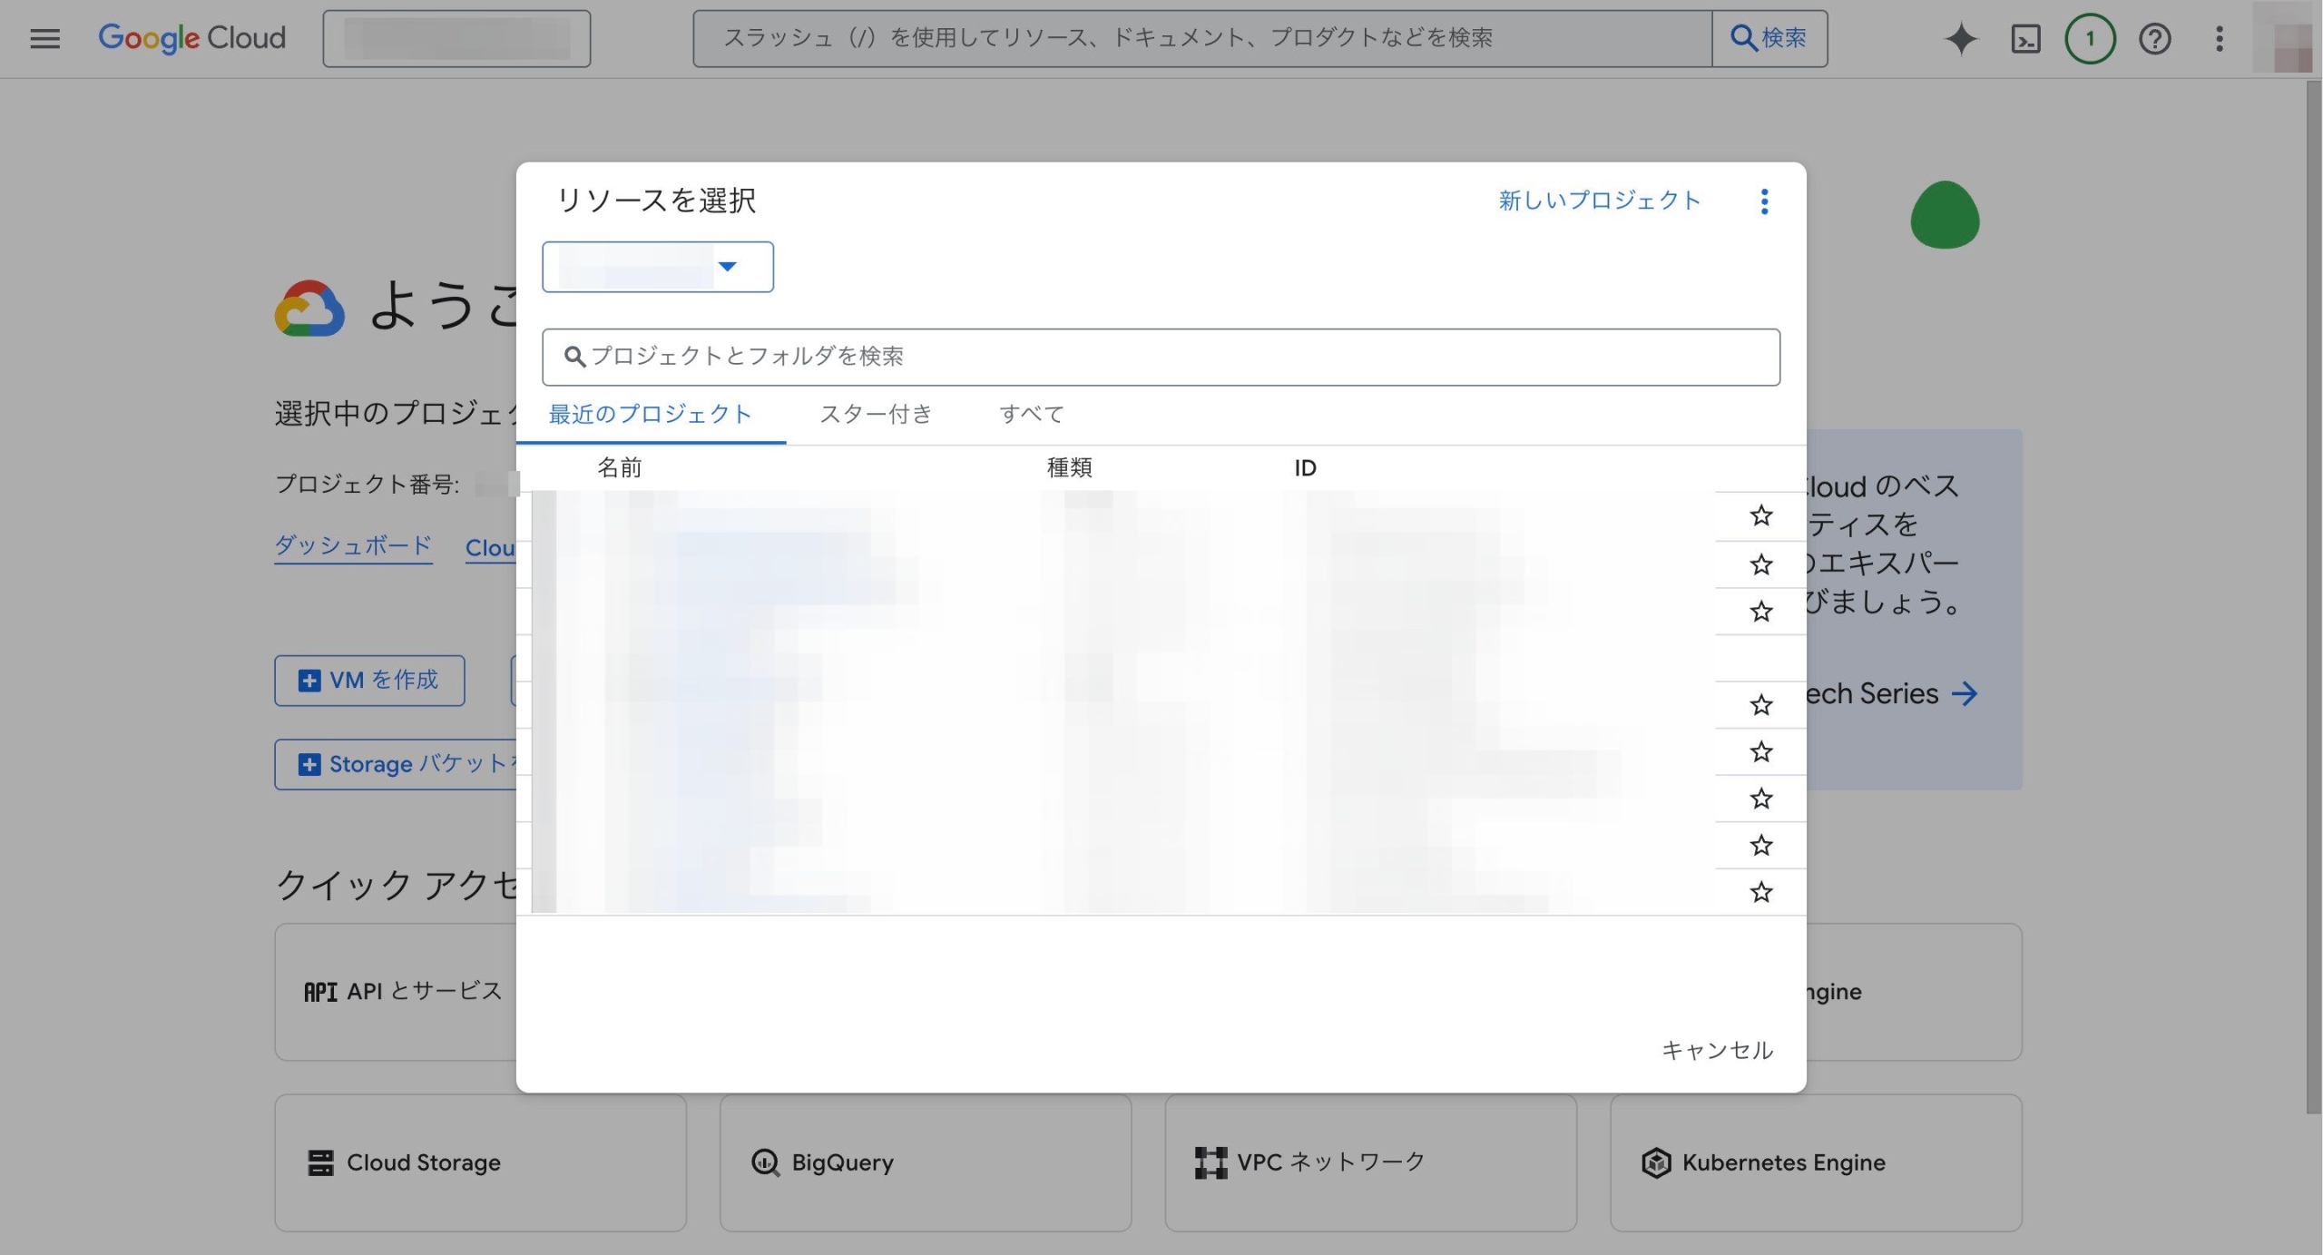Open the main navigation hamburger menu
This screenshot has width=2323, height=1255.
[44, 38]
